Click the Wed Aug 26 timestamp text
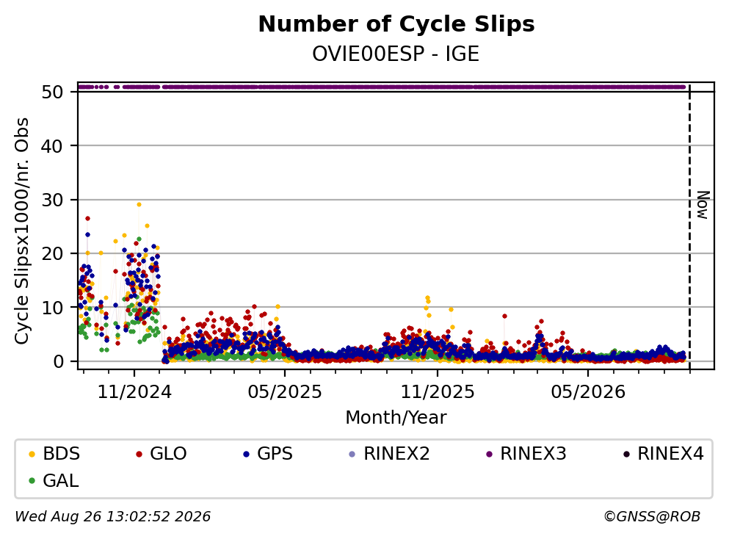The image size is (729, 539). pyautogui.click(x=112, y=517)
